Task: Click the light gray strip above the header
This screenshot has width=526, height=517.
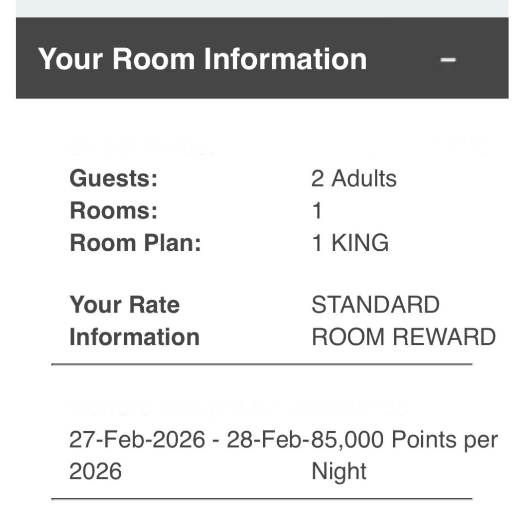Action: pyautogui.click(x=262, y=8)
